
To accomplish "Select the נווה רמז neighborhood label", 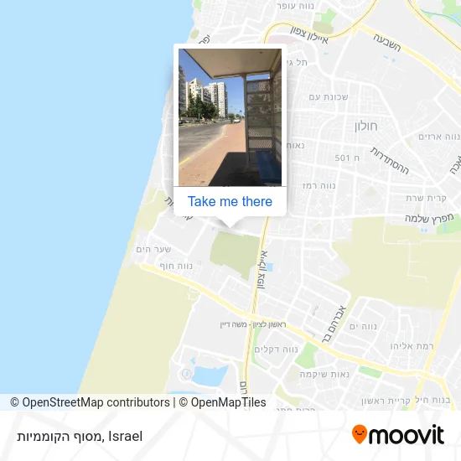I will pyautogui.click(x=319, y=186).
